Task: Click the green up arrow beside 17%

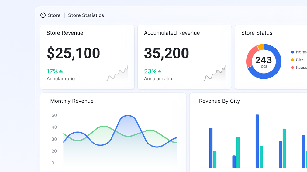Action: (61, 71)
